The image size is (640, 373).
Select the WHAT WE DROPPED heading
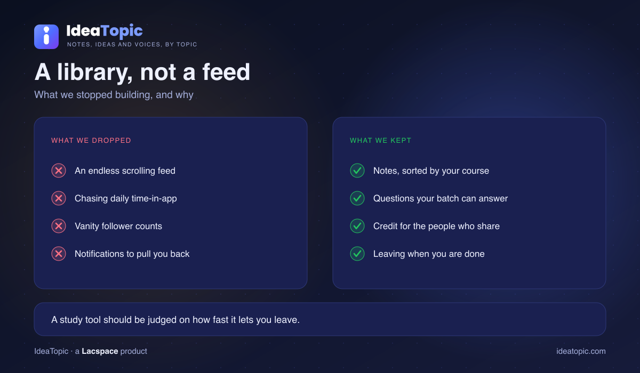click(x=91, y=141)
